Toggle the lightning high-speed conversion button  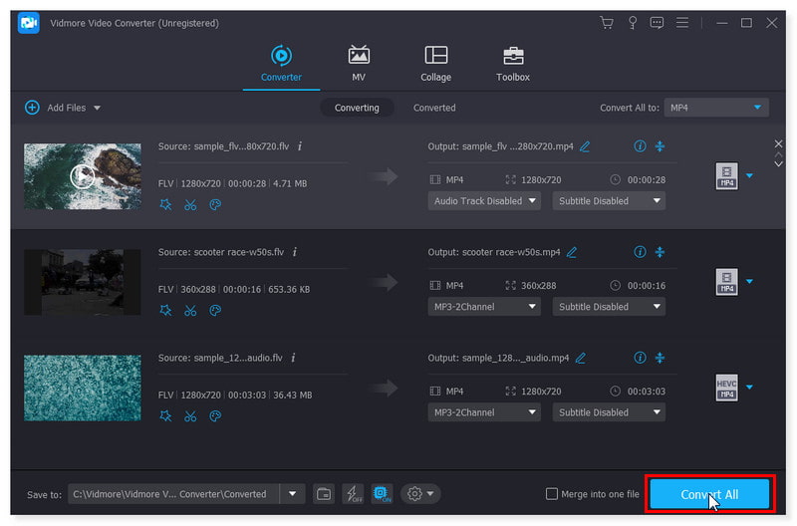point(353,494)
